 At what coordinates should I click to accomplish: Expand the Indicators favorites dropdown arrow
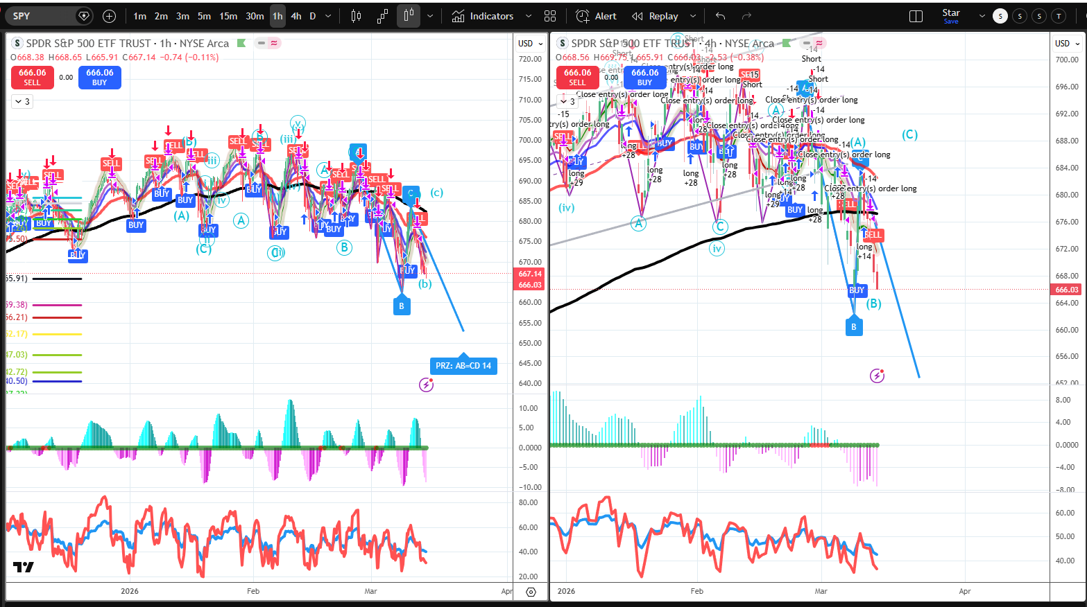point(529,16)
